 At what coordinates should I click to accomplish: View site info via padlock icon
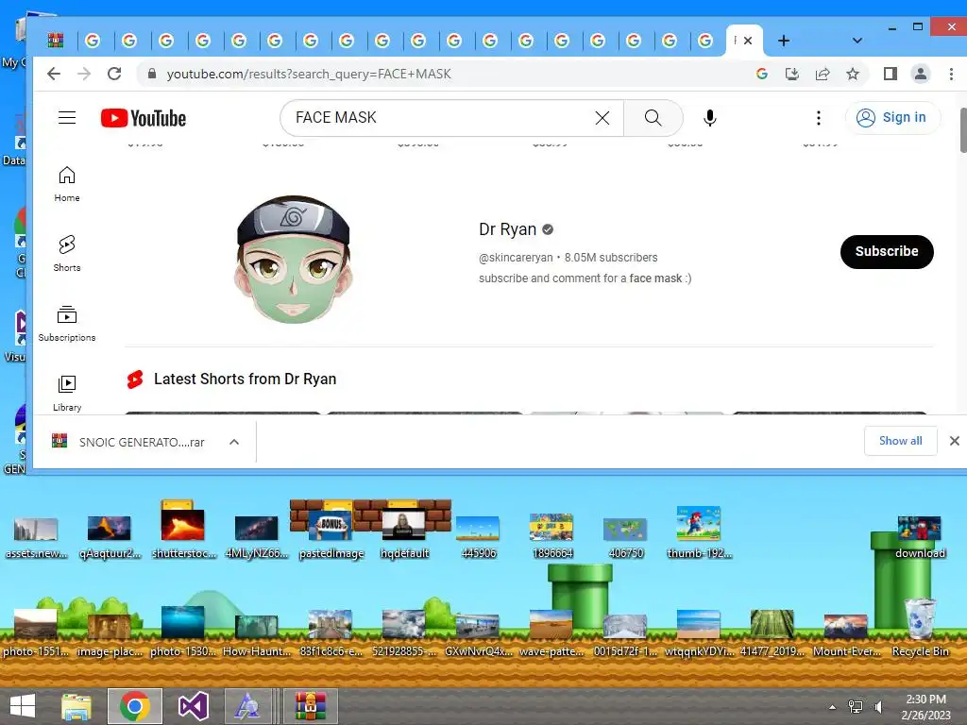point(152,74)
